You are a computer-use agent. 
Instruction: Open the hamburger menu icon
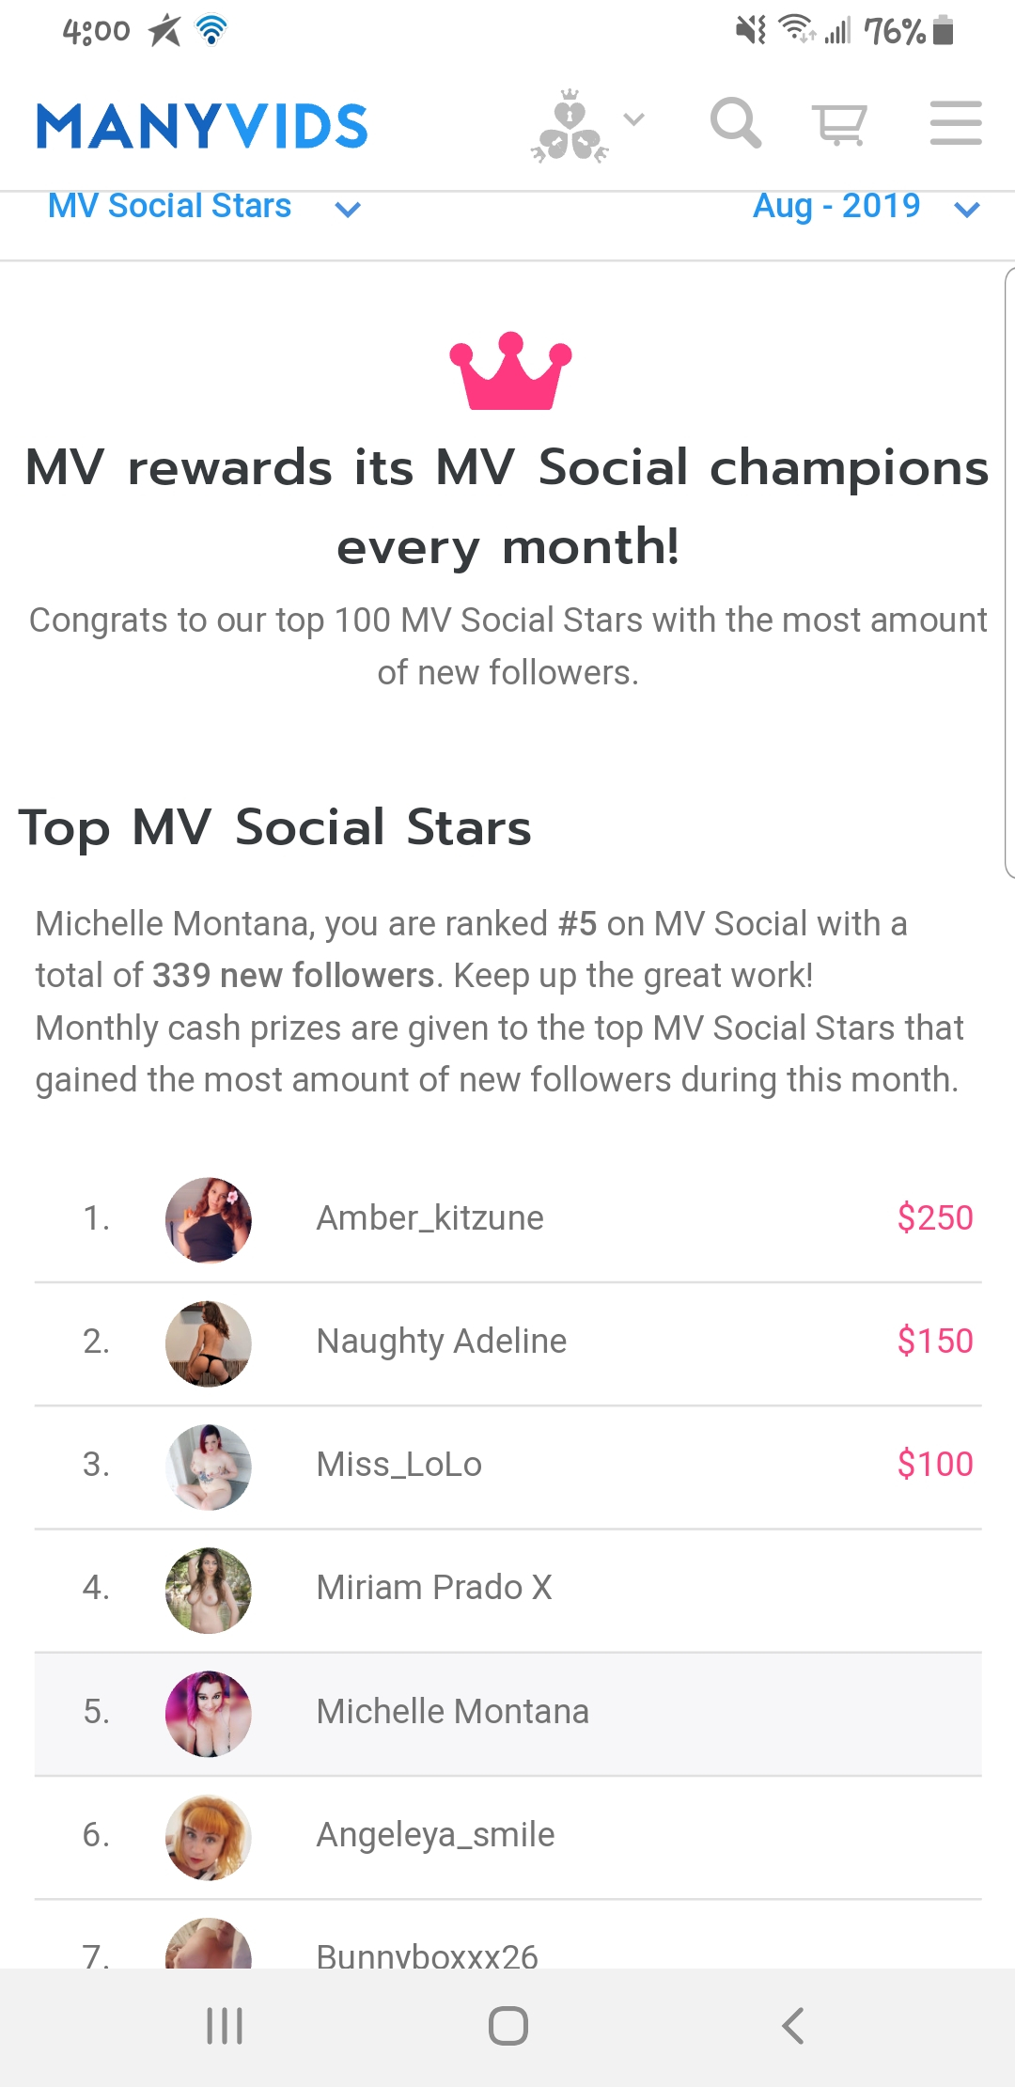point(956,123)
